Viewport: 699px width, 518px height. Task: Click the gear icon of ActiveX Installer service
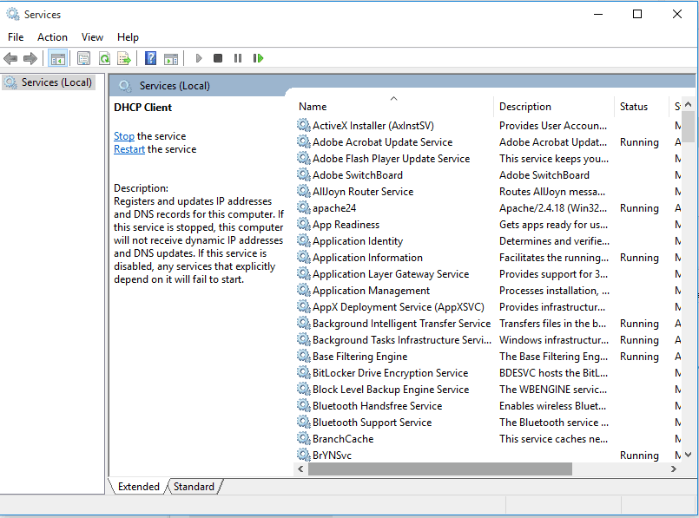[x=304, y=125]
